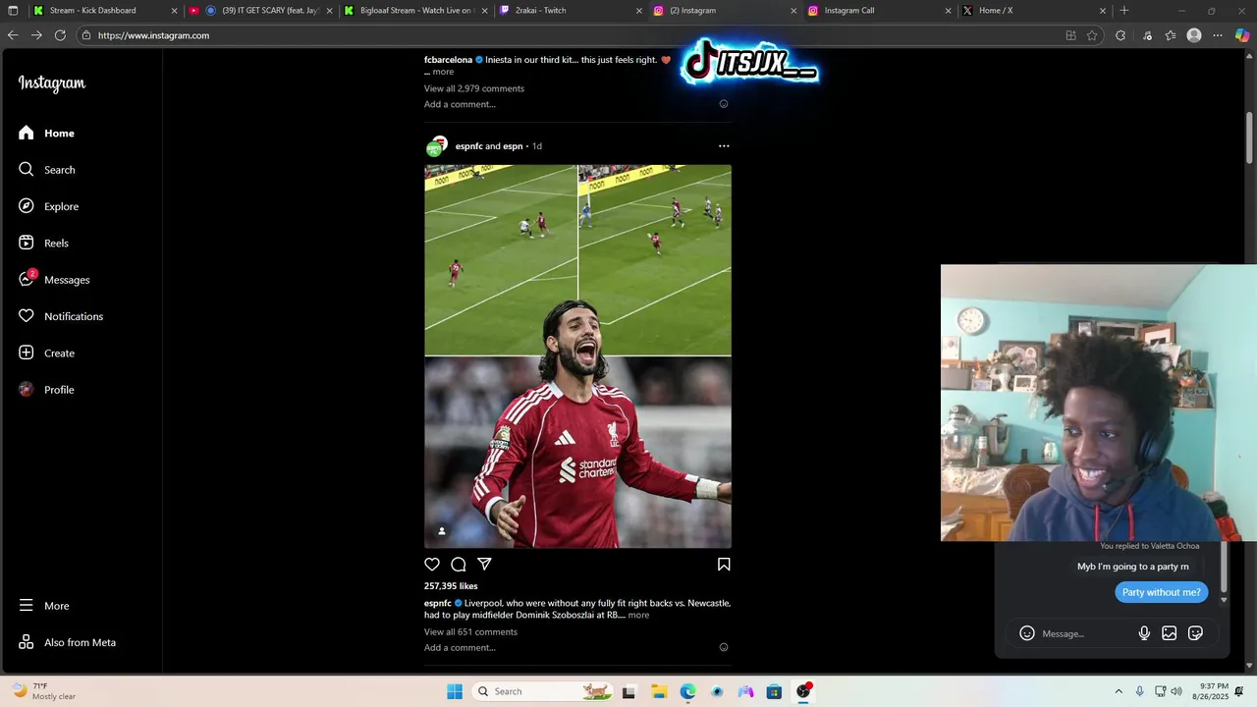Click 257,395 likes count

pyautogui.click(x=451, y=586)
